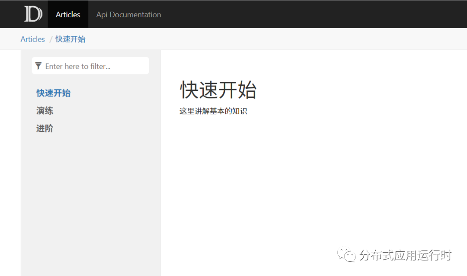Click the dark navbar background area
This screenshot has height=276, width=467.
[303, 14]
